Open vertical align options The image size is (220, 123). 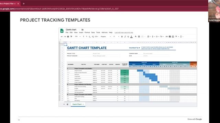(153, 37)
